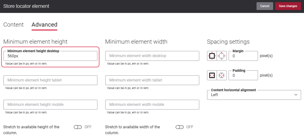The image size is (304, 140).
Task: Select the individual-sides padding icon
Action: [222, 75]
